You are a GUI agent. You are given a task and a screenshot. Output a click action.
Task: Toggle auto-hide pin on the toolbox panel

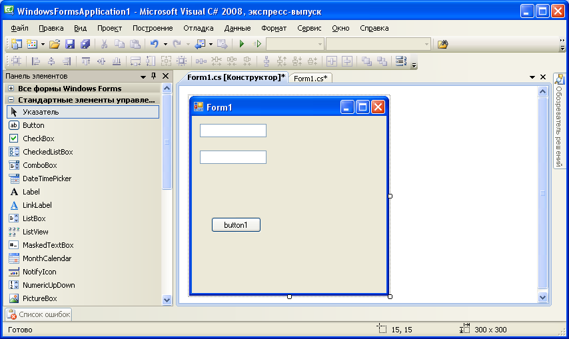pos(153,76)
